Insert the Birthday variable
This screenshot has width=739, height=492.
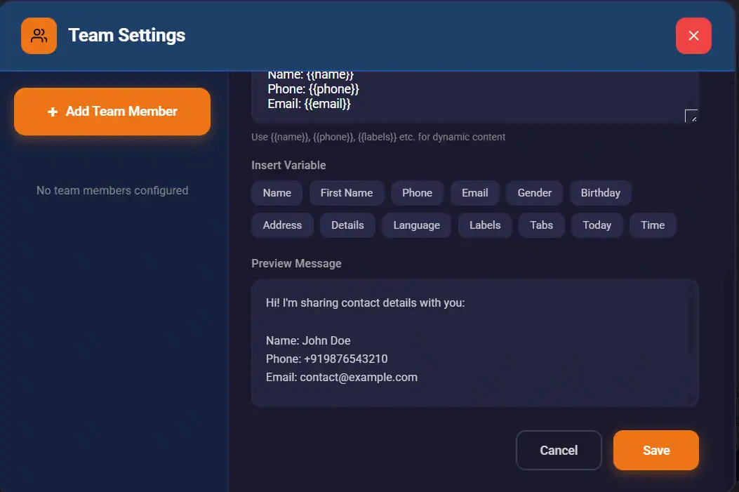[x=600, y=192]
